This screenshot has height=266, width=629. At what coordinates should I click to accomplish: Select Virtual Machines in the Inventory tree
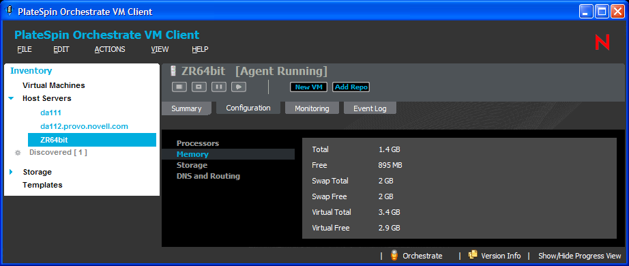point(54,85)
